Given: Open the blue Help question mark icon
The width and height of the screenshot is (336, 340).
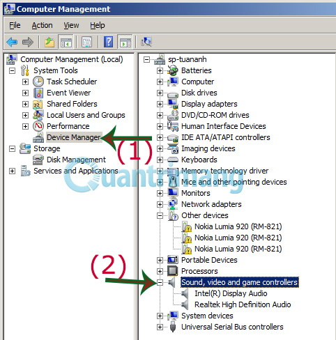Looking at the screenshot, I should tap(108, 42).
